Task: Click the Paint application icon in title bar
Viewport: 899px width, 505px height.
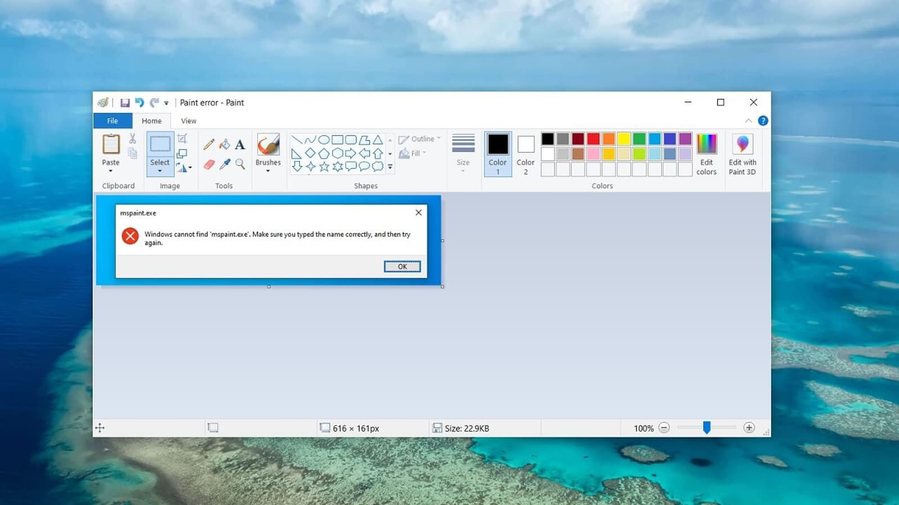Action: 103,102
